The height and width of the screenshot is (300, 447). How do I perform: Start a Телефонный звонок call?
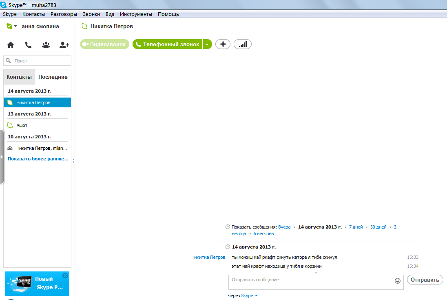point(167,44)
